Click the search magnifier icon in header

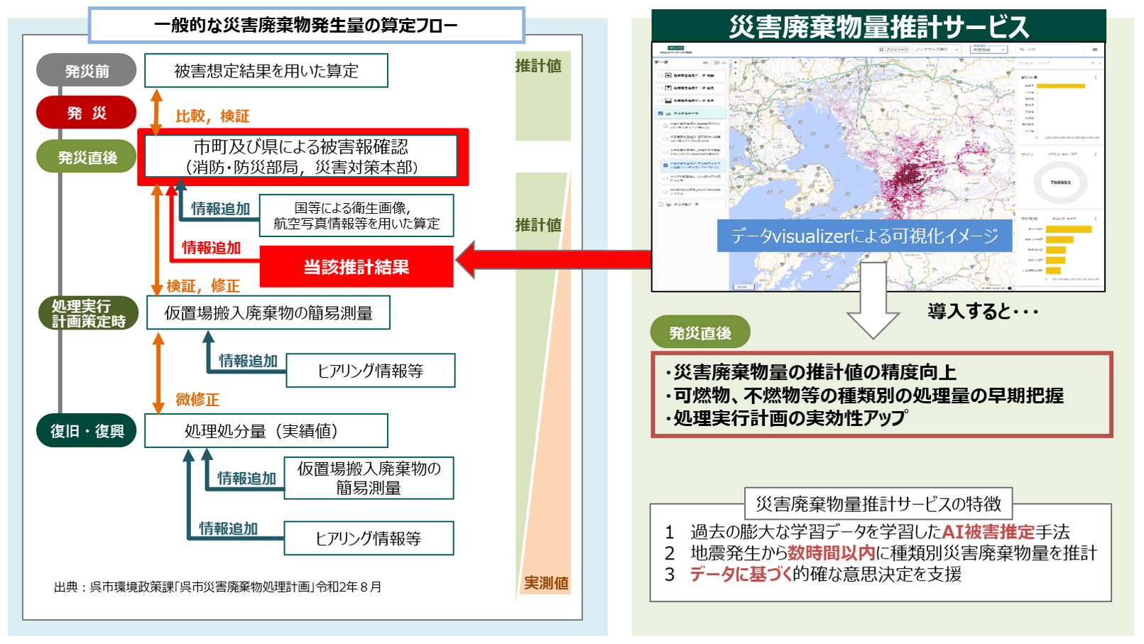pos(1022,50)
